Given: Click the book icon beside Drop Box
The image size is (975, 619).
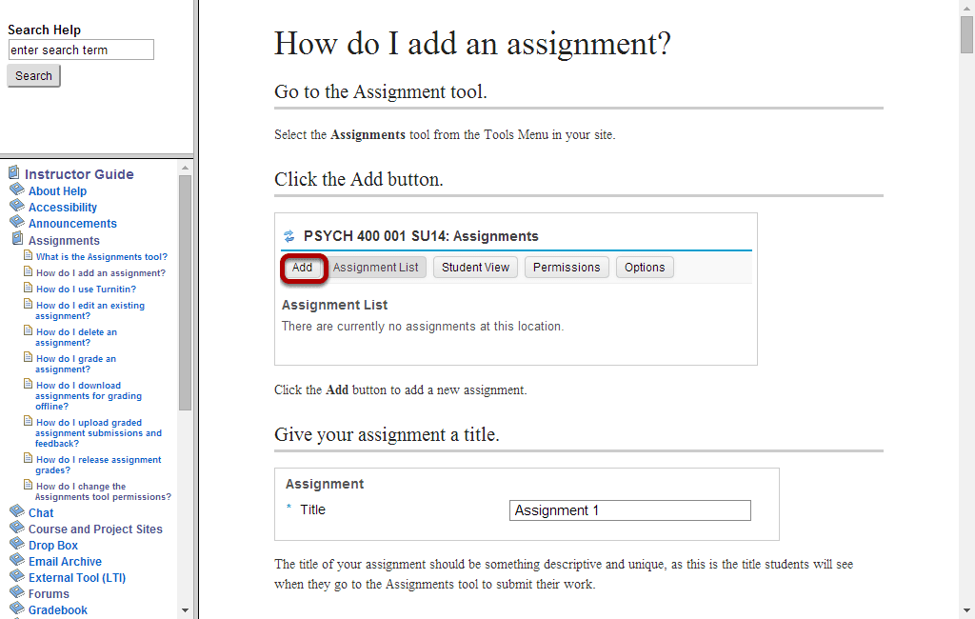Looking at the screenshot, I should click(17, 543).
